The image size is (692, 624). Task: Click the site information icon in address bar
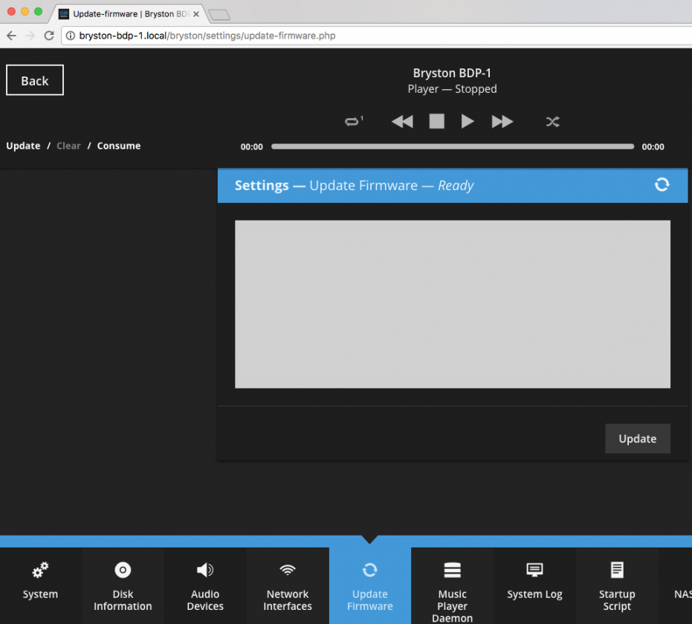70,36
